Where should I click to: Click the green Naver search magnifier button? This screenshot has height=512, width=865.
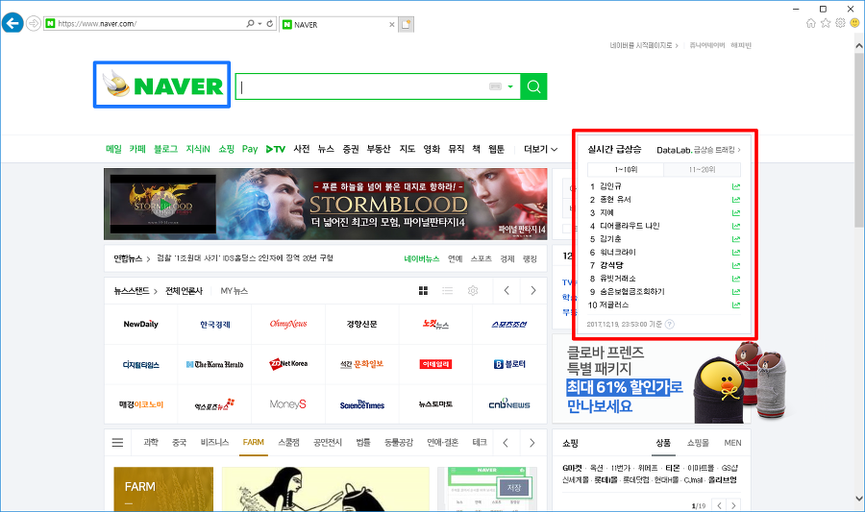pyautogui.click(x=533, y=86)
